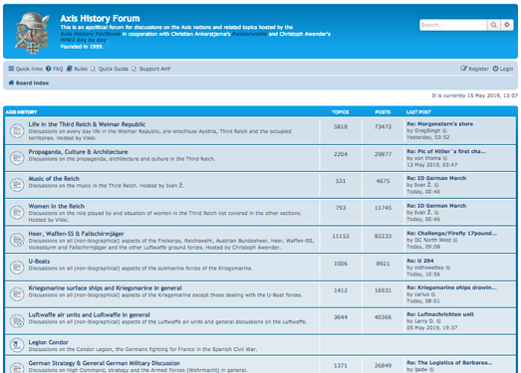View latest post icon next to GregSingh

click(x=444, y=130)
